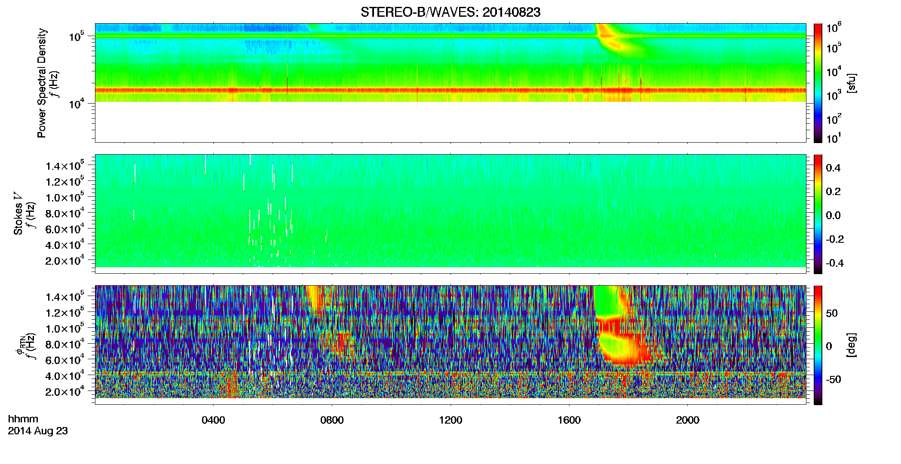Click the 0400 time tick label
The width and height of the screenshot is (901, 464).
pos(213,420)
